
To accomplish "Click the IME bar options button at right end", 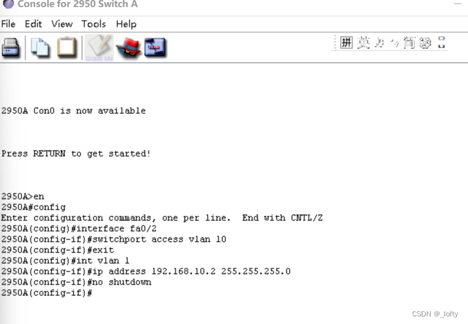I will click(441, 43).
